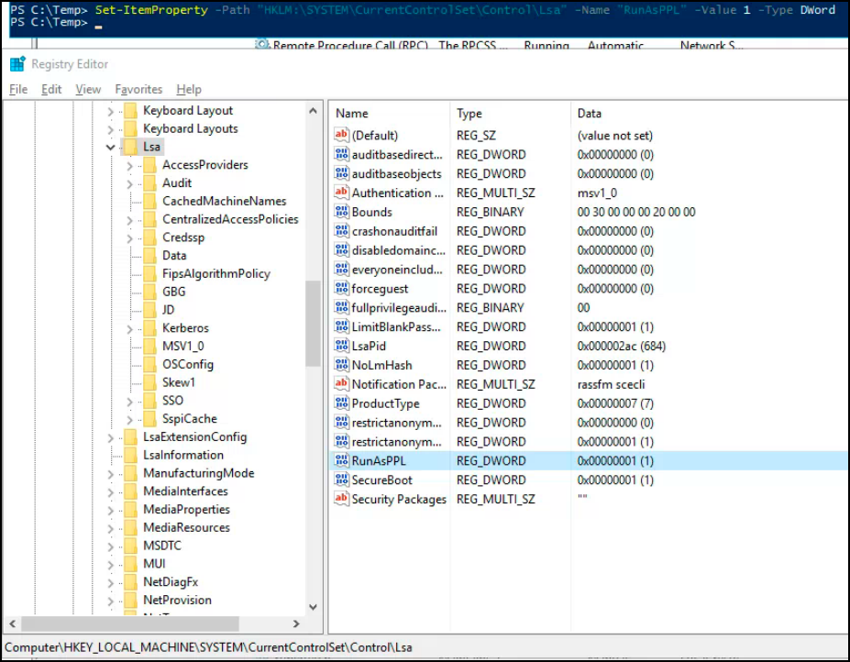Collapse the Lsa key chevron
Viewport: 850px width, 662px height.
pos(110,146)
